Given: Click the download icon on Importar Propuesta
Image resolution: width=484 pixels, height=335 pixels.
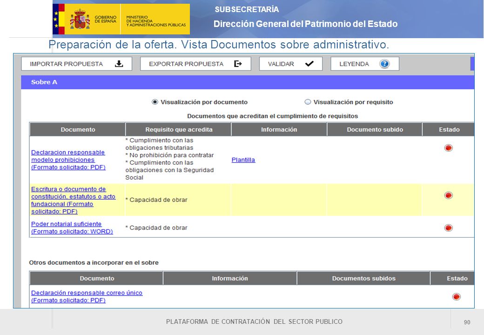Looking at the screenshot, I should tap(119, 64).
